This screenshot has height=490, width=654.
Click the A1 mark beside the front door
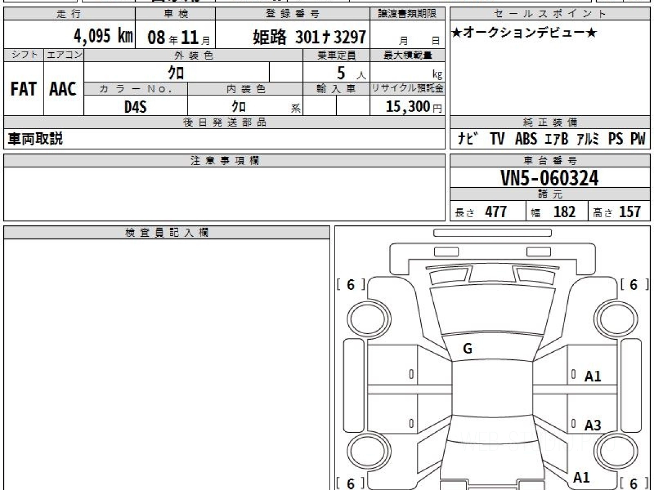[x=592, y=376]
